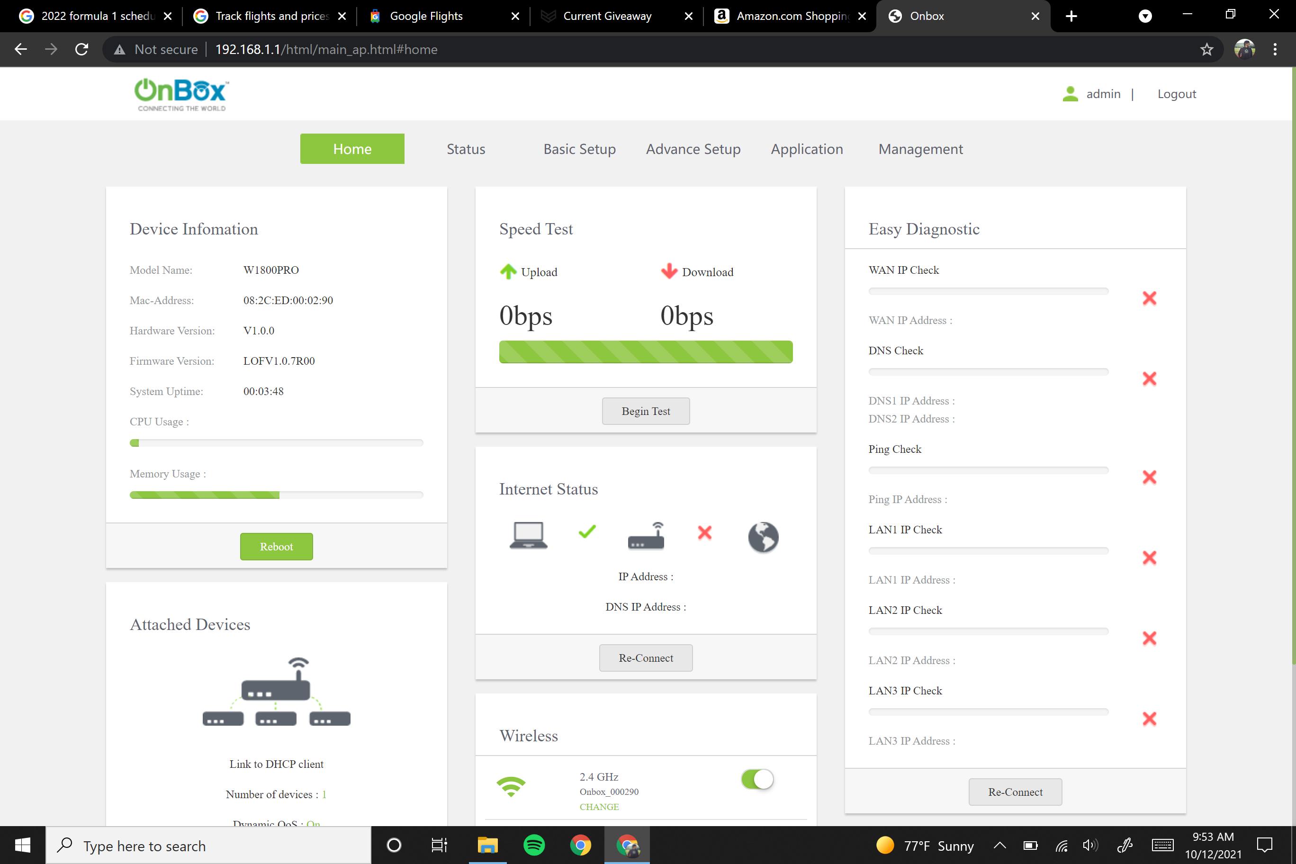Click the router icon in Internet Status
Screen dimensions: 1296x864
645,536
